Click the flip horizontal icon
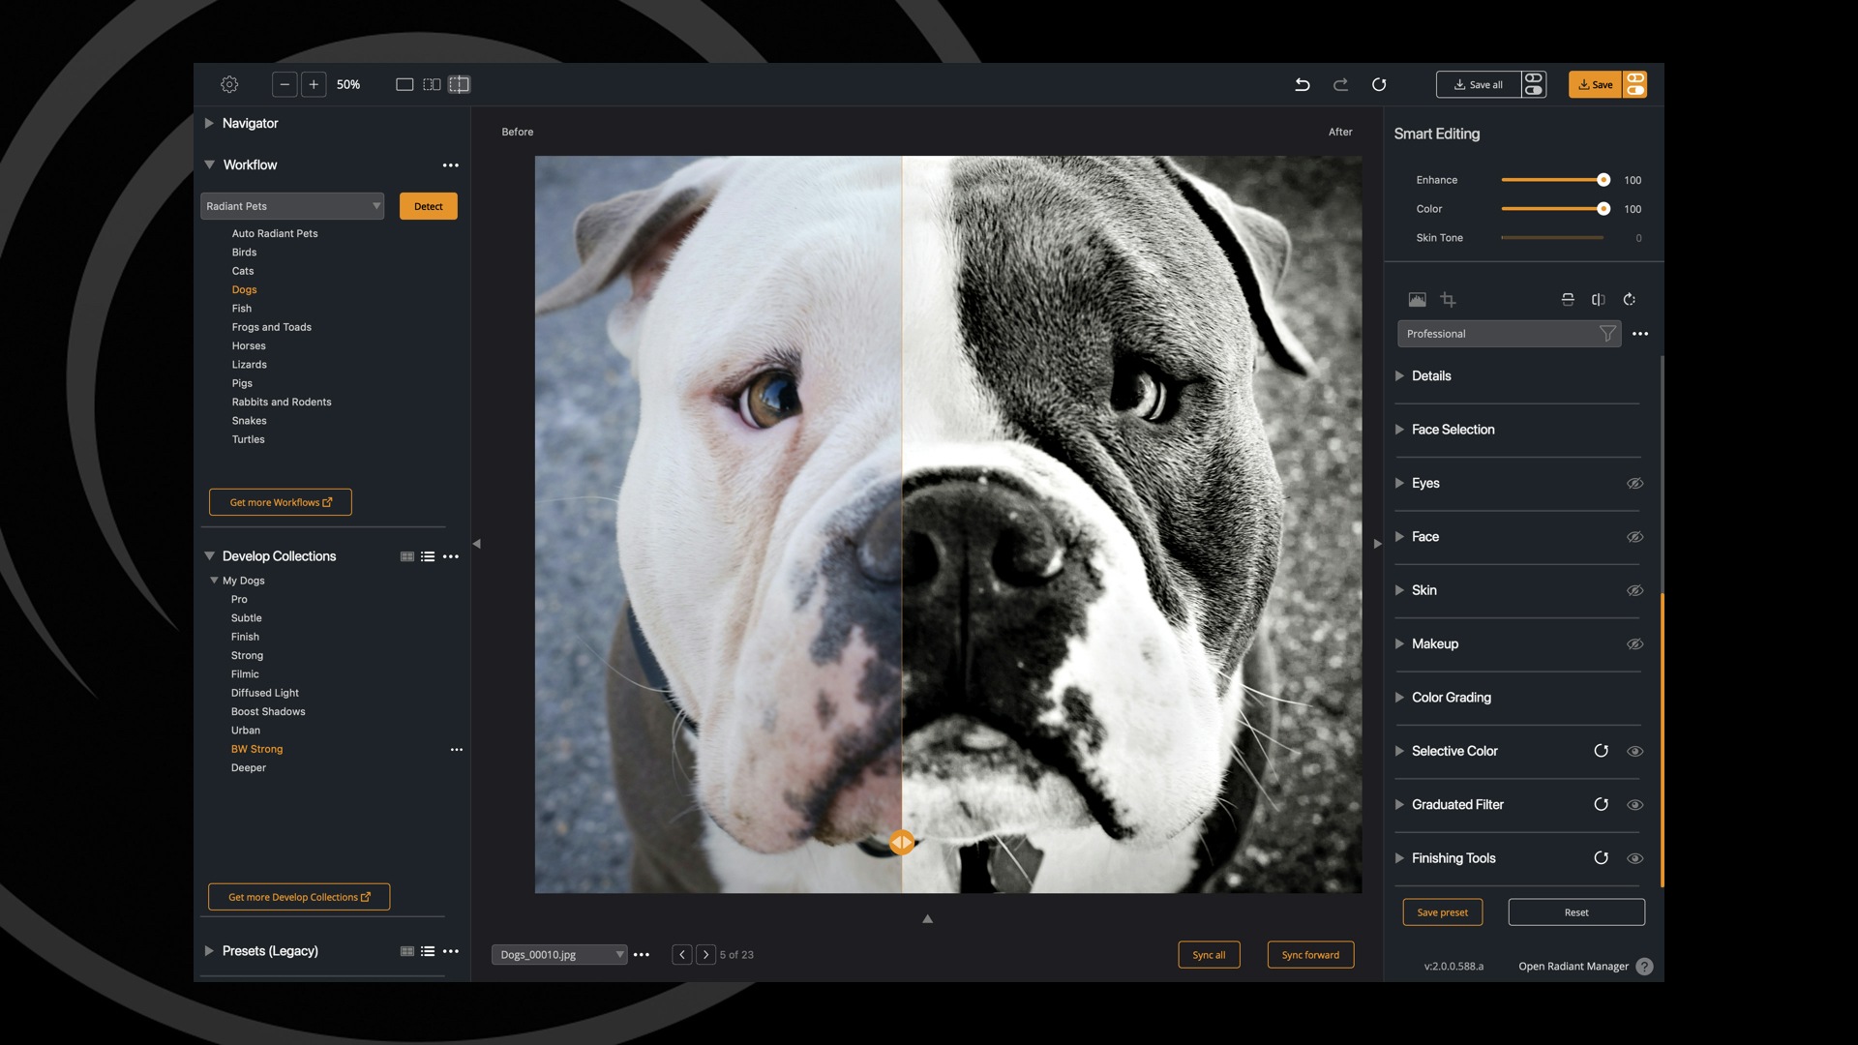 click(1599, 300)
